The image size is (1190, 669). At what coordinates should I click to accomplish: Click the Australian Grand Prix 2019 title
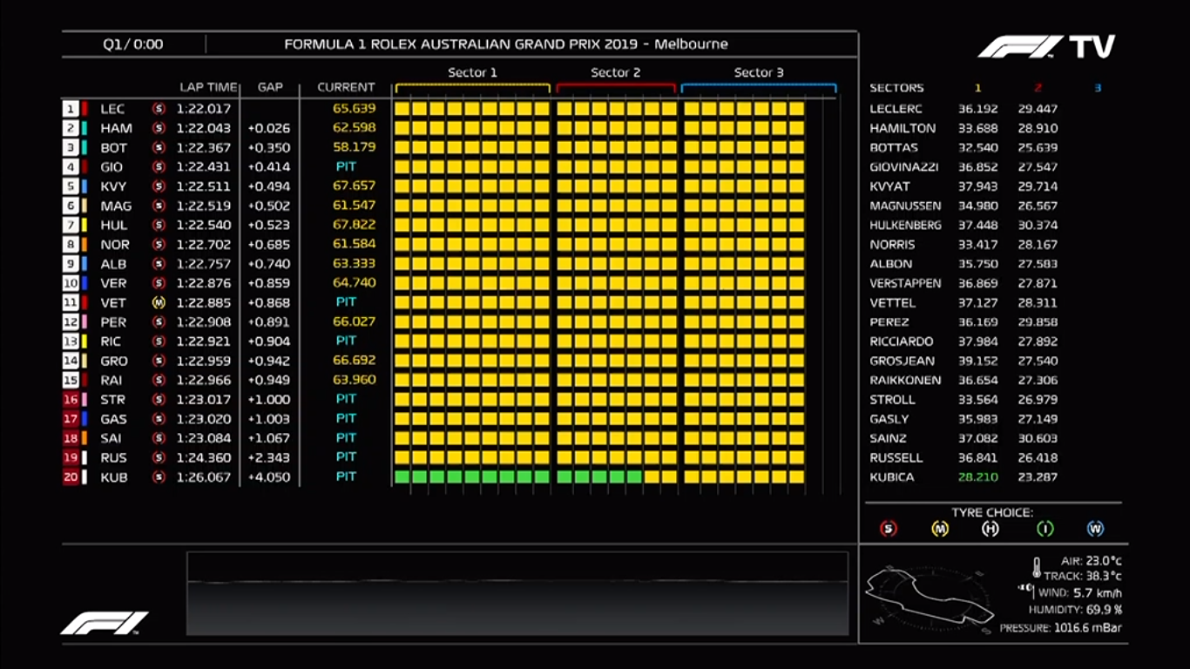pyautogui.click(x=506, y=44)
